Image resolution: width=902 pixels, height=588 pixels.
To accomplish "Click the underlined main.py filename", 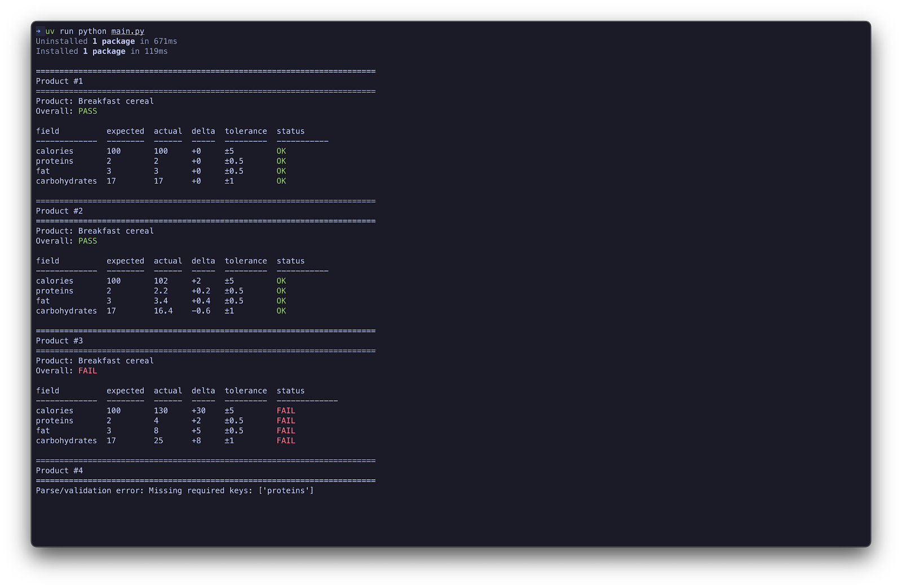I will (x=127, y=32).
